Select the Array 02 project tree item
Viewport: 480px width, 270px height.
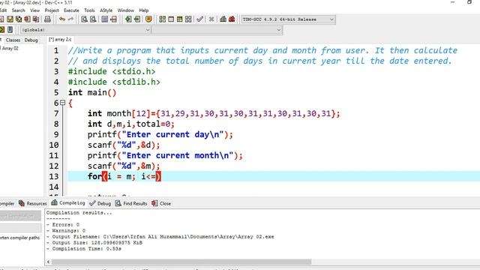pyautogui.click(x=10, y=48)
